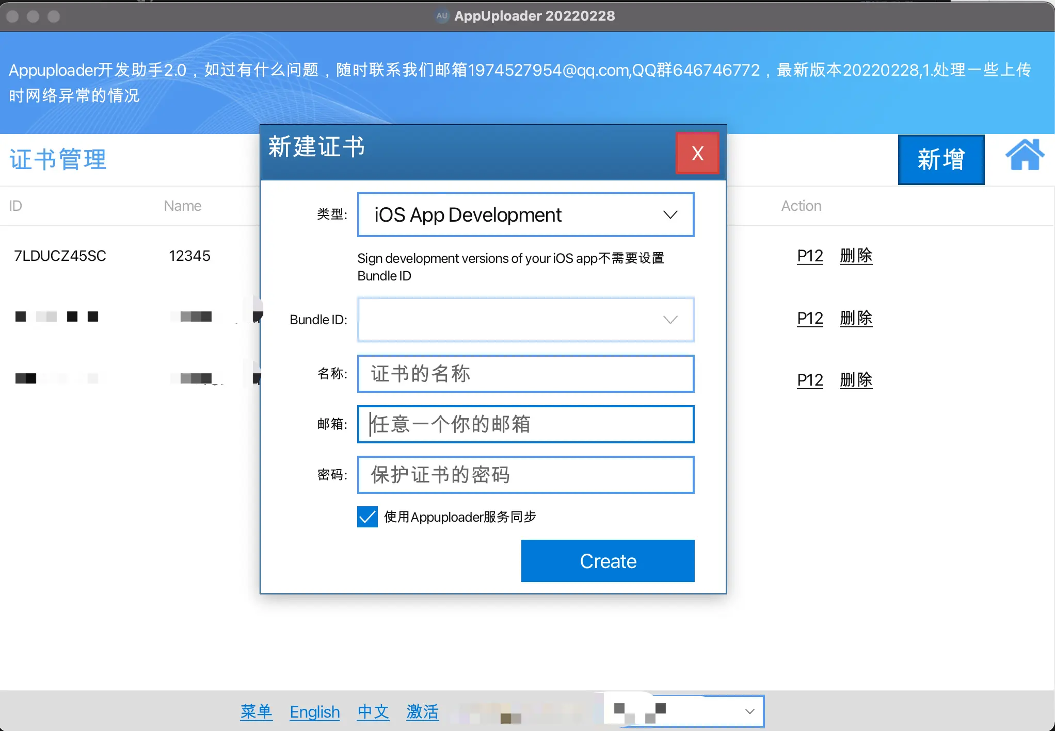Delete certificate 7LDUCZ45SC via 删除

tap(856, 256)
